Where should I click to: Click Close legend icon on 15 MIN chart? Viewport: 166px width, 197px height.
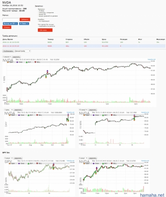[x=93, y=115]
